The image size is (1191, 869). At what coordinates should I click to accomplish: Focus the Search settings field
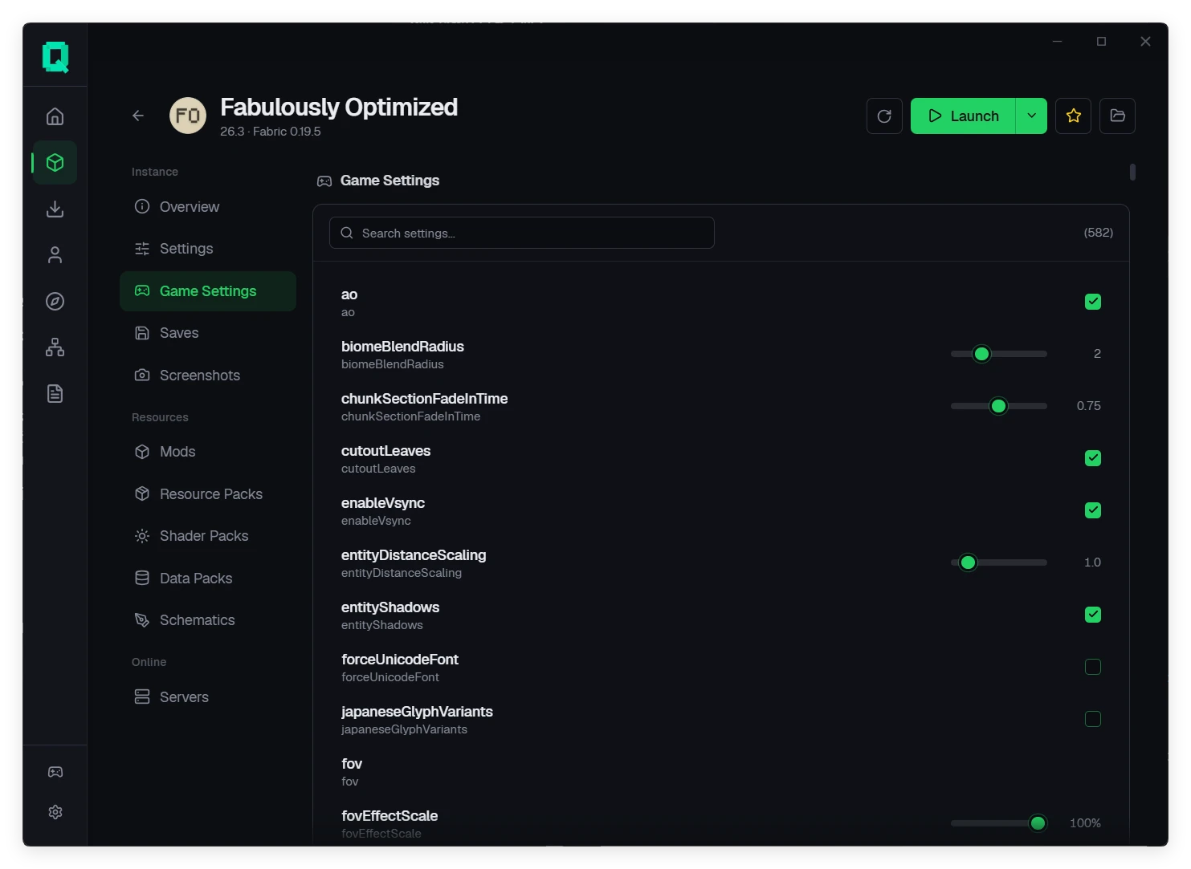click(521, 233)
